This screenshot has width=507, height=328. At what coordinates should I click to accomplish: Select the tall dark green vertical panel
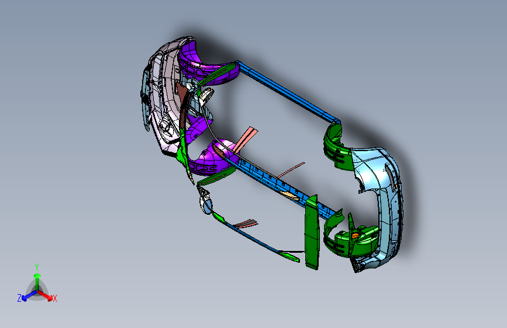312,232
